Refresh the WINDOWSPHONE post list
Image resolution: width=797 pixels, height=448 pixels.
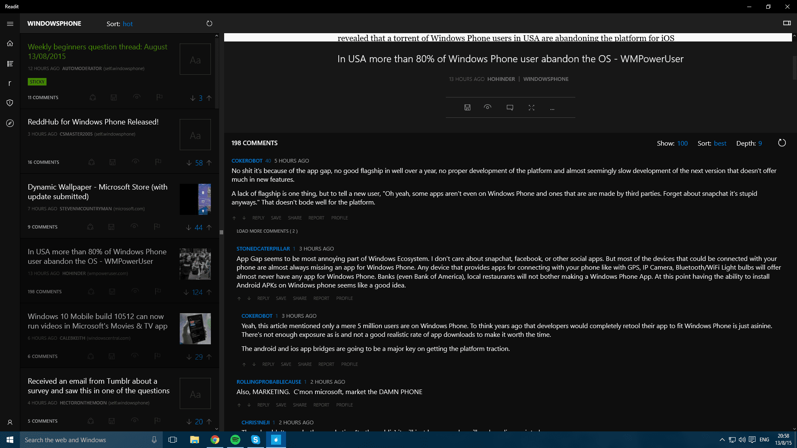click(209, 24)
